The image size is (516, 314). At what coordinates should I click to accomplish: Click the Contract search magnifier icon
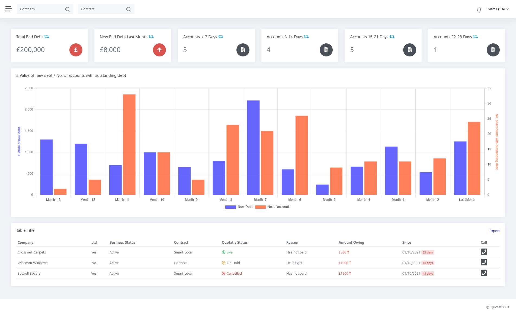point(129,9)
